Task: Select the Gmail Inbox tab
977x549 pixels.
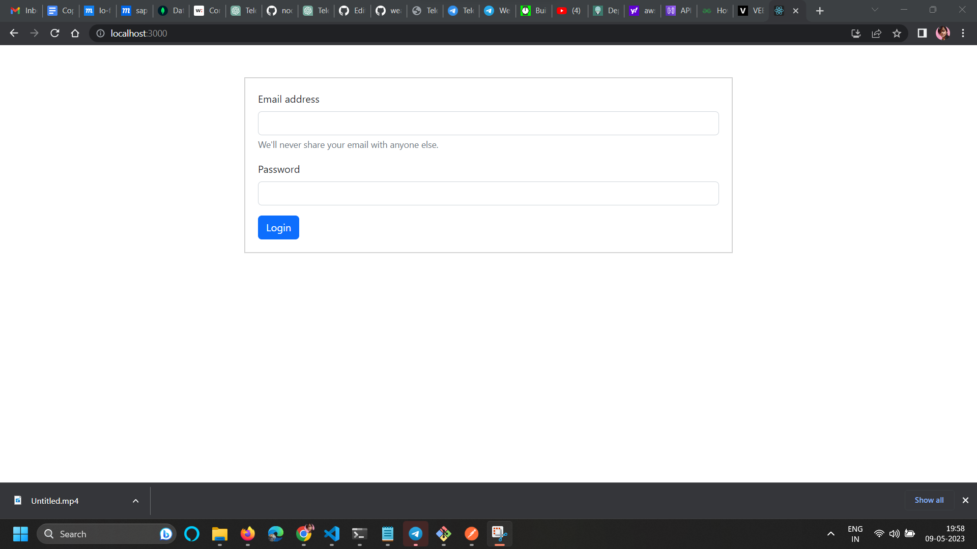Action: point(23,10)
